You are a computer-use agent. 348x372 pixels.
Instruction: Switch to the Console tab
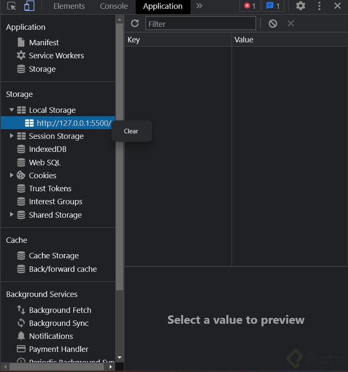point(113,6)
